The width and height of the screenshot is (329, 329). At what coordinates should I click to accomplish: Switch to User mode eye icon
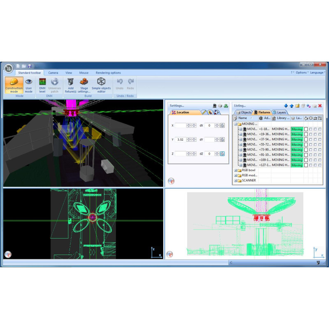coord(29,85)
